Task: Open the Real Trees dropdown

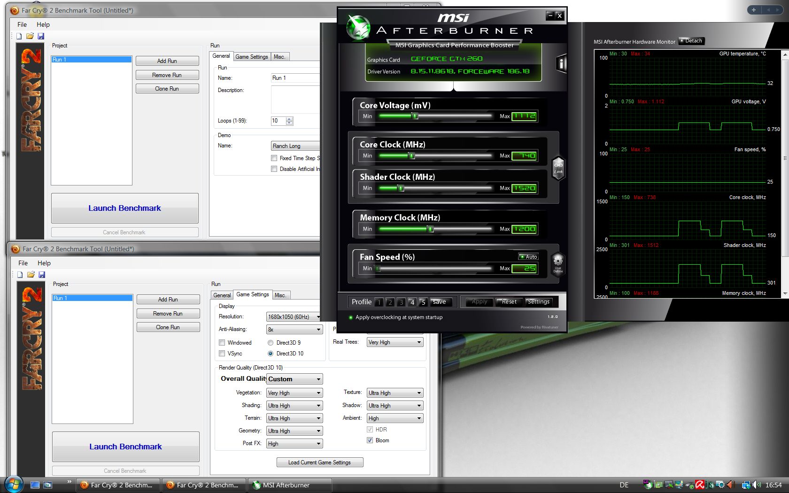Action: pyautogui.click(x=395, y=342)
